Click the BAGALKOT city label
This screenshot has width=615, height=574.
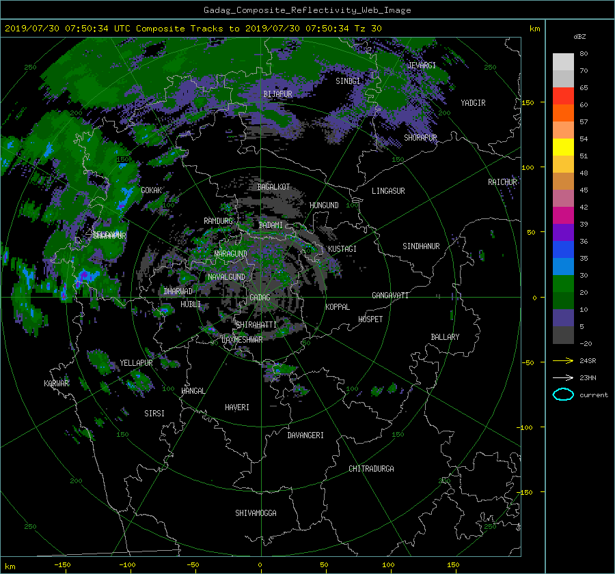[x=273, y=187]
